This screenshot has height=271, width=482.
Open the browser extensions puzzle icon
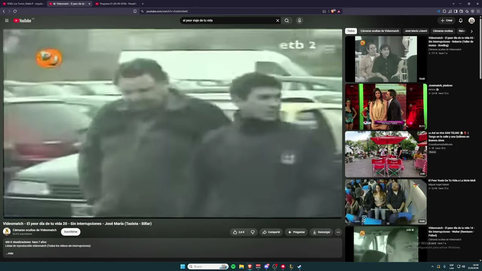[444, 11]
